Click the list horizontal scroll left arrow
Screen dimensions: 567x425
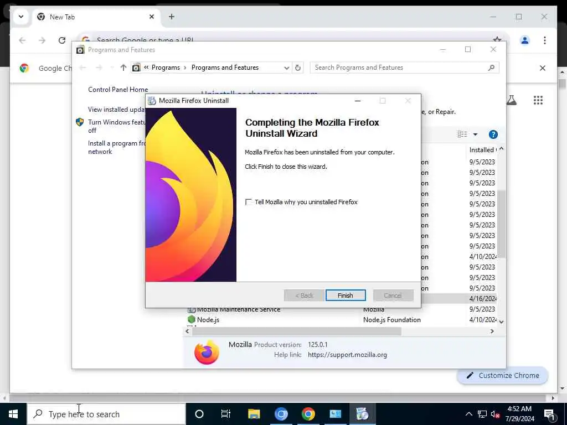click(187, 331)
